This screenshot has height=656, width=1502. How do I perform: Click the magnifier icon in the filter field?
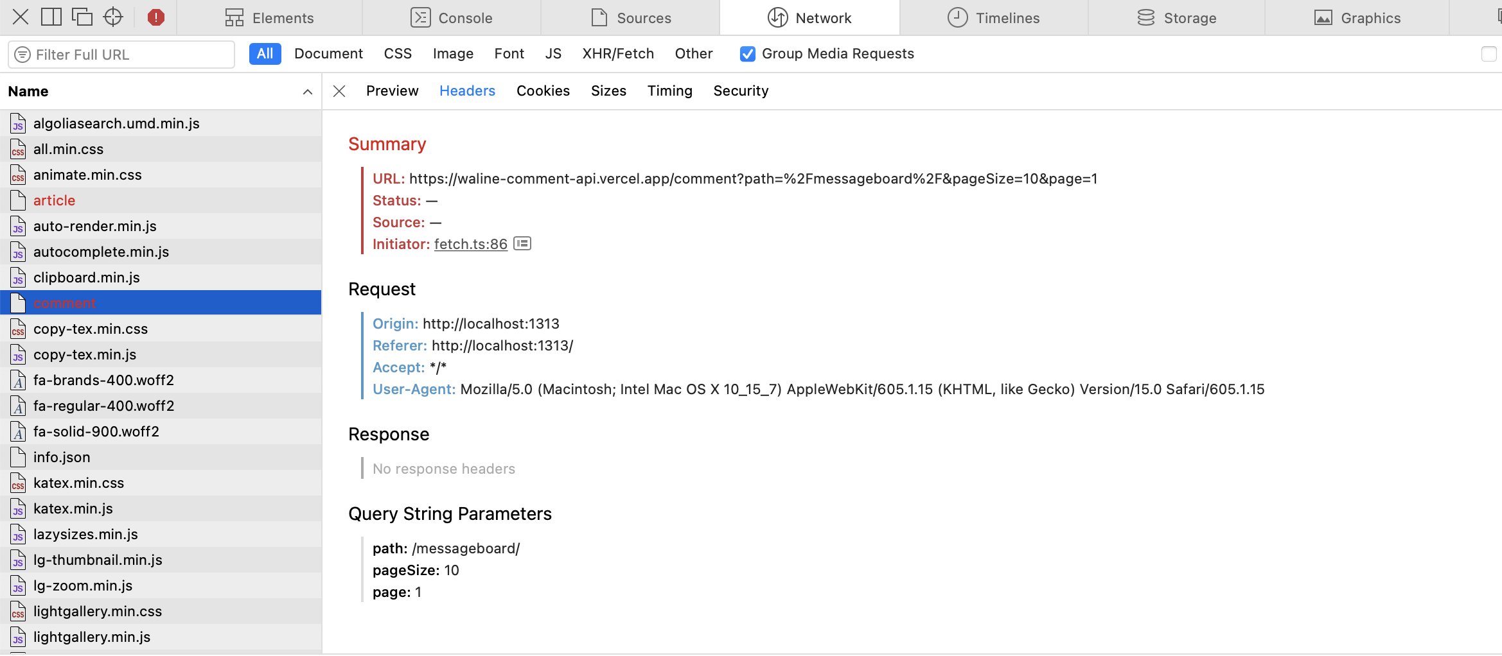23,55
